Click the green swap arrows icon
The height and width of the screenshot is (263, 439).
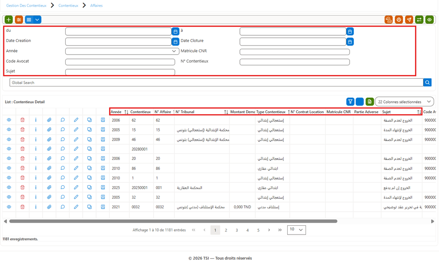point(419,20)
